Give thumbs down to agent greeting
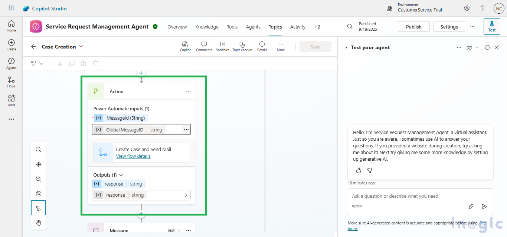This screenshot has height=237, width=507. 369,170
